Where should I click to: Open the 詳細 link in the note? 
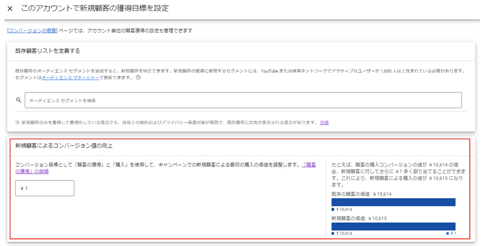324,123
